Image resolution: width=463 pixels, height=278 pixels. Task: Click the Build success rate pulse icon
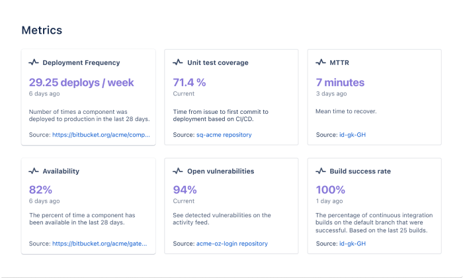pos(321,171)
